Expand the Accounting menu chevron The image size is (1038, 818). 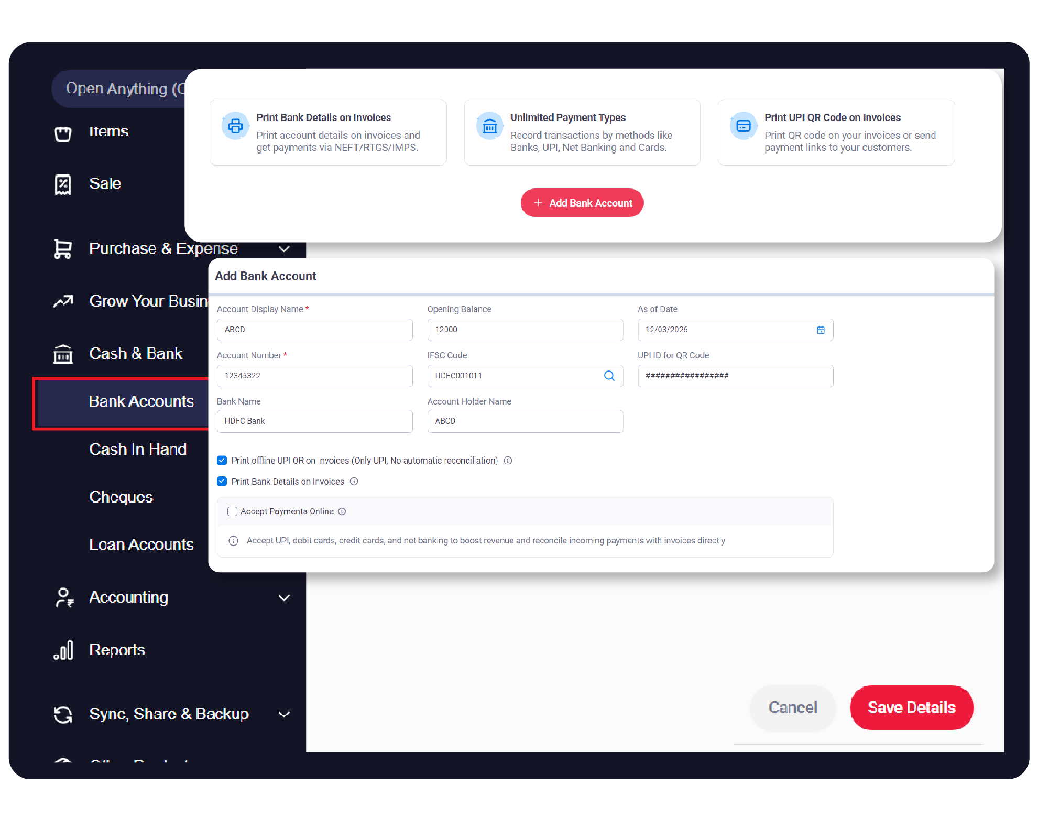(285, 598)
